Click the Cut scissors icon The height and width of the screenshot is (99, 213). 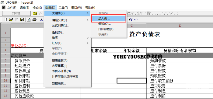point(42,20)
